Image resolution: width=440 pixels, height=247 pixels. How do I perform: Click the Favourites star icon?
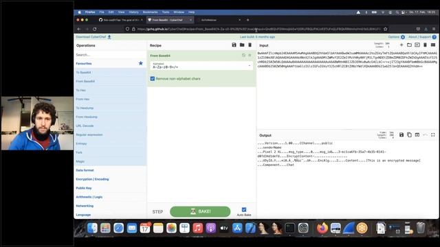point(140,63)
